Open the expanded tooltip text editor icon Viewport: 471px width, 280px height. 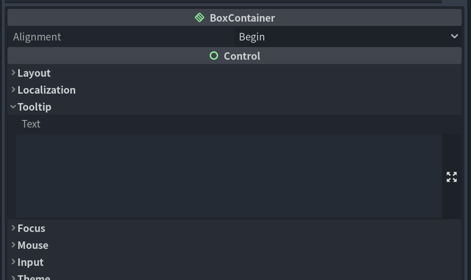tap(451, 177)
